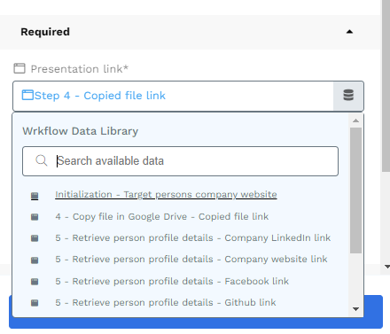Collapse the Required section arrow
The image size is (390, 334).
tap(349, 32)
